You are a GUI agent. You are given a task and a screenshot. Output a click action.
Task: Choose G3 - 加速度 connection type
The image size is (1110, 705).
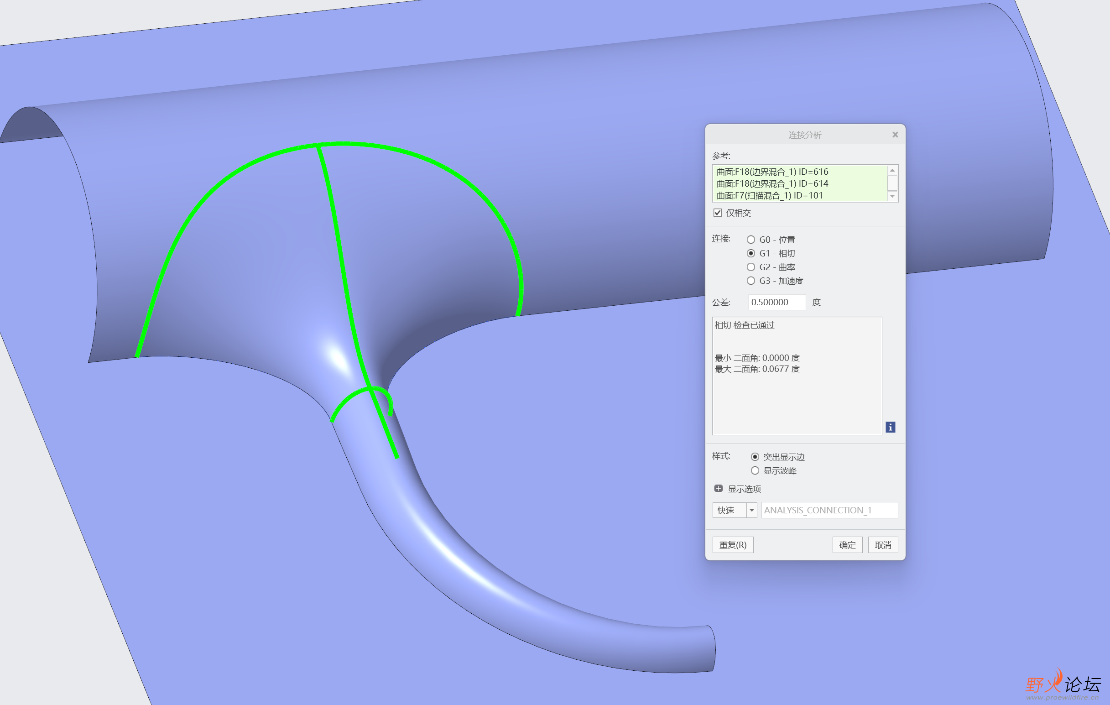pyautogui.click(x=751, y=281)
